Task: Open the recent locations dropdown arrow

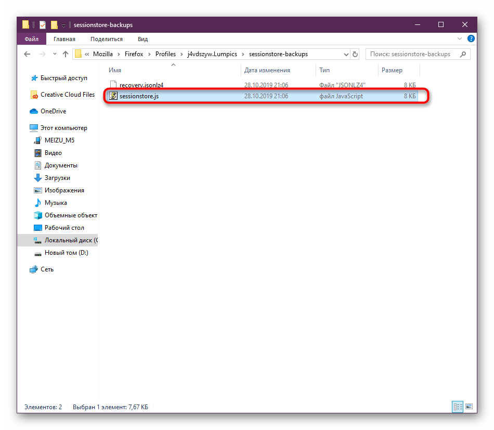Action: (55, 54)
